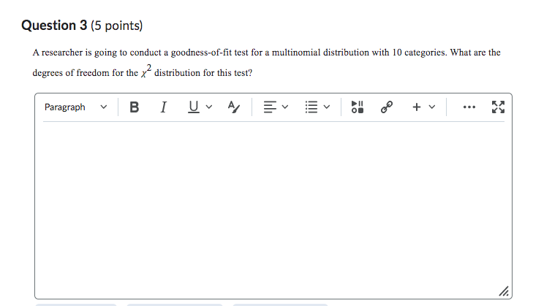The image size is (533, 306).
Task: Show more toolbar actions via ellipsis
Action: [x=469, y=107]
